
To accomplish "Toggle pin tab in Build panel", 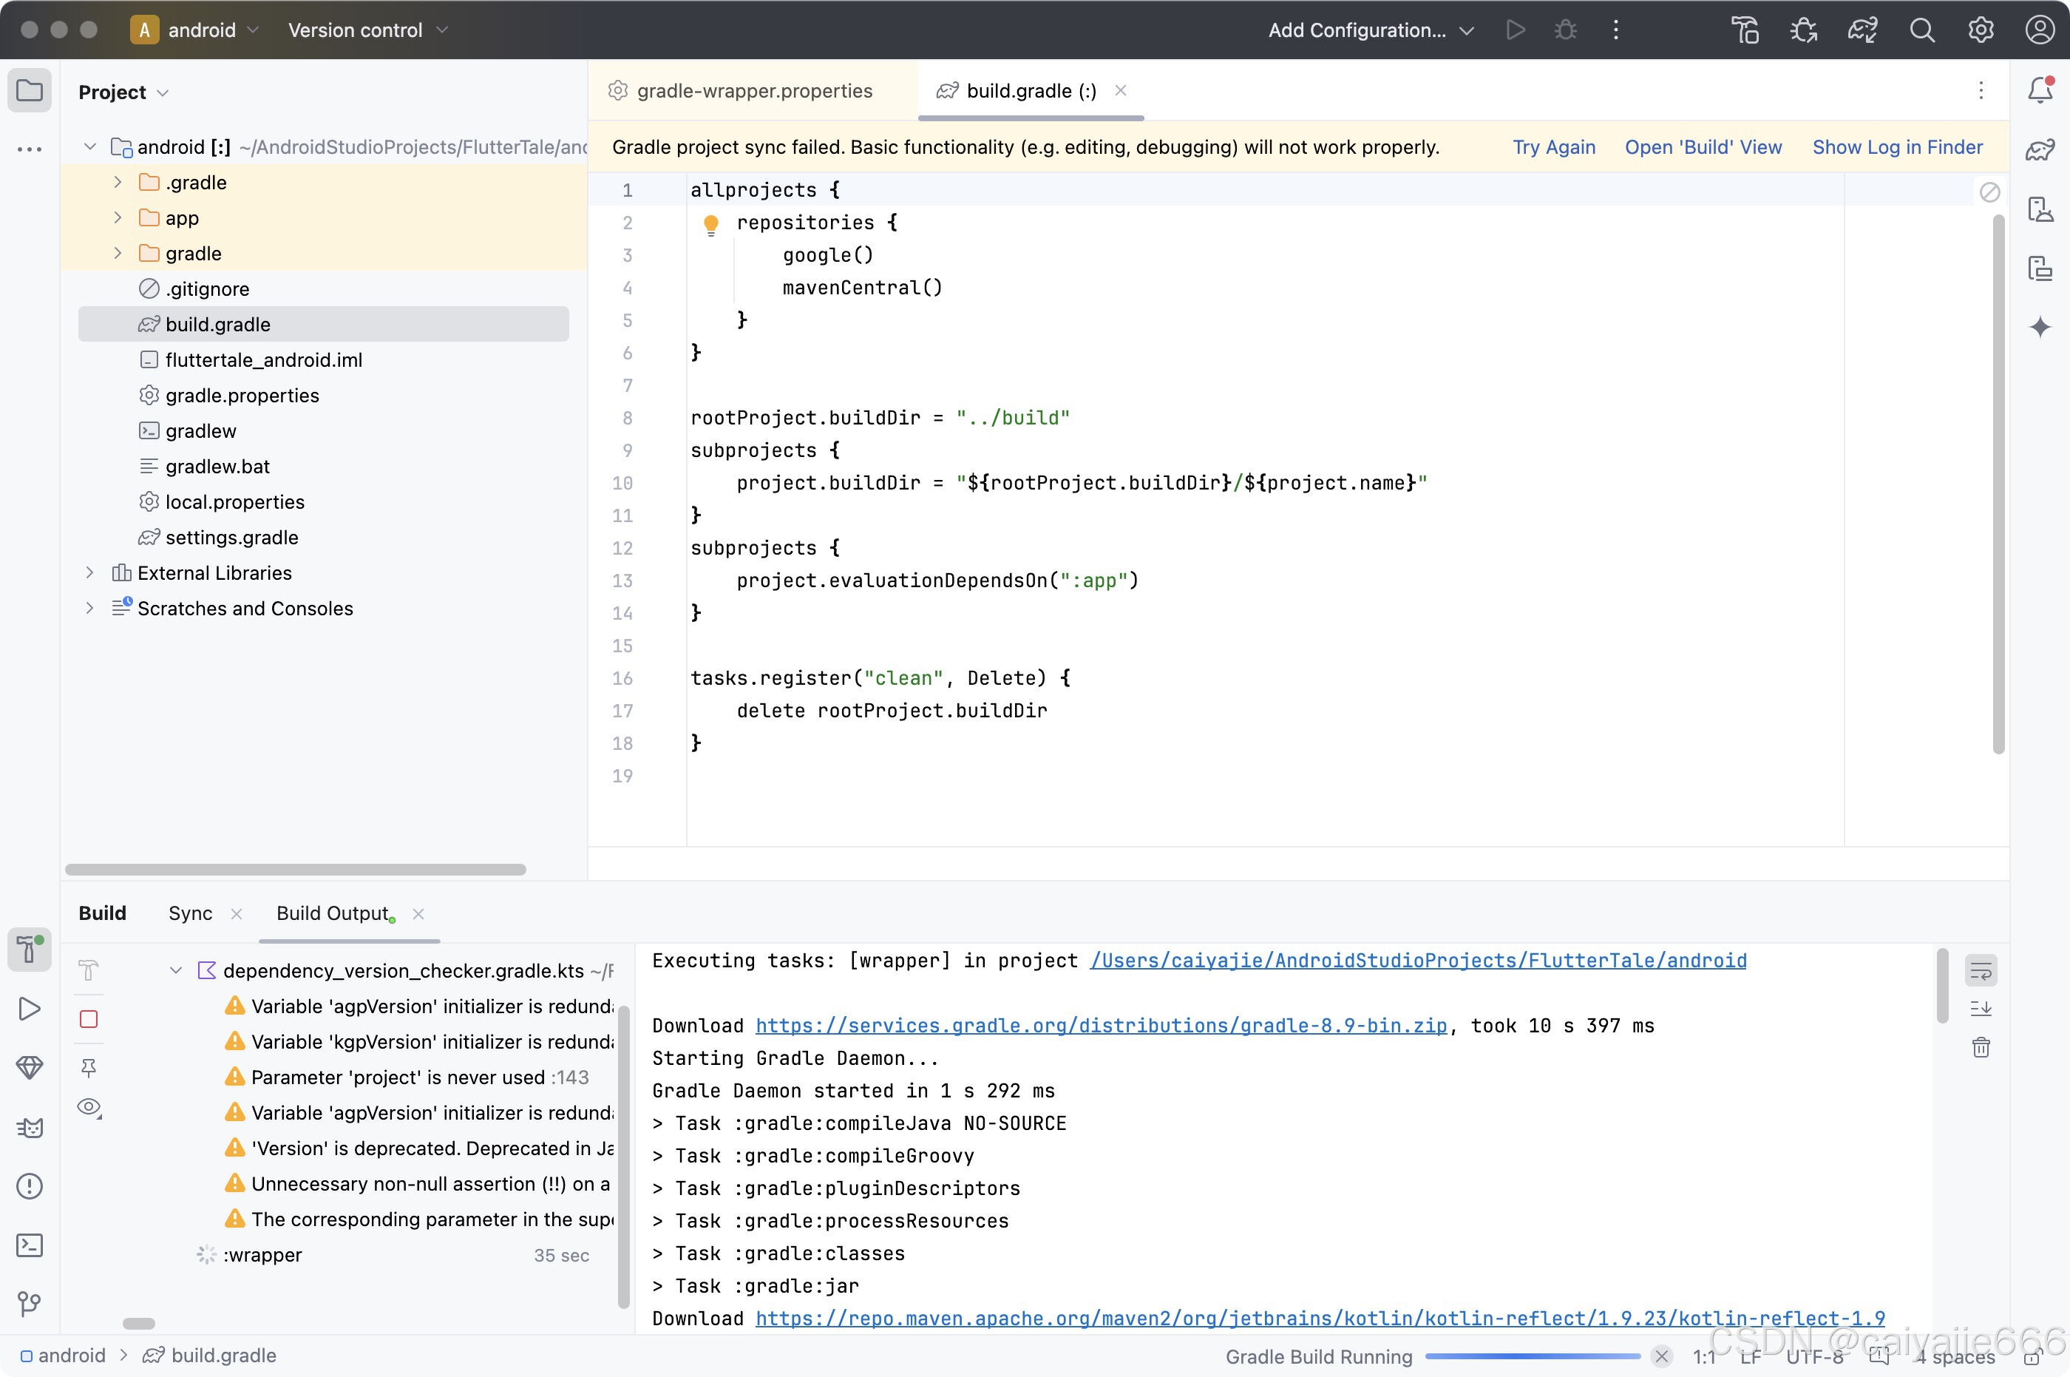I will [x=89, y=1067].
